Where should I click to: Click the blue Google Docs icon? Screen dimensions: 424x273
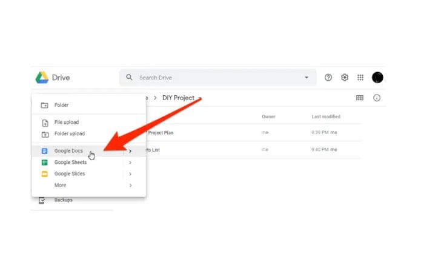44,151
